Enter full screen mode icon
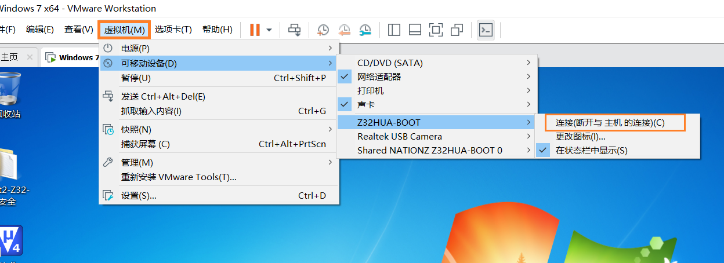This screenshot has width=724, height=263. (436, 30)
